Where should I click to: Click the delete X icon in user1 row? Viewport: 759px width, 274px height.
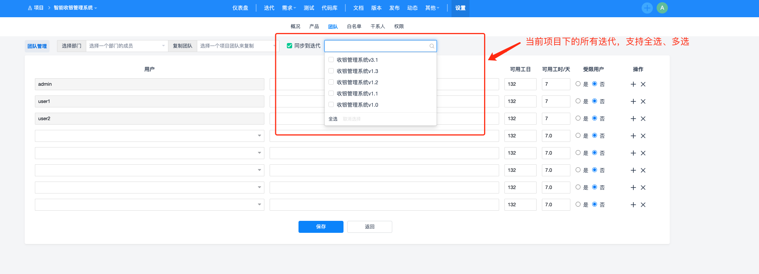643,101
